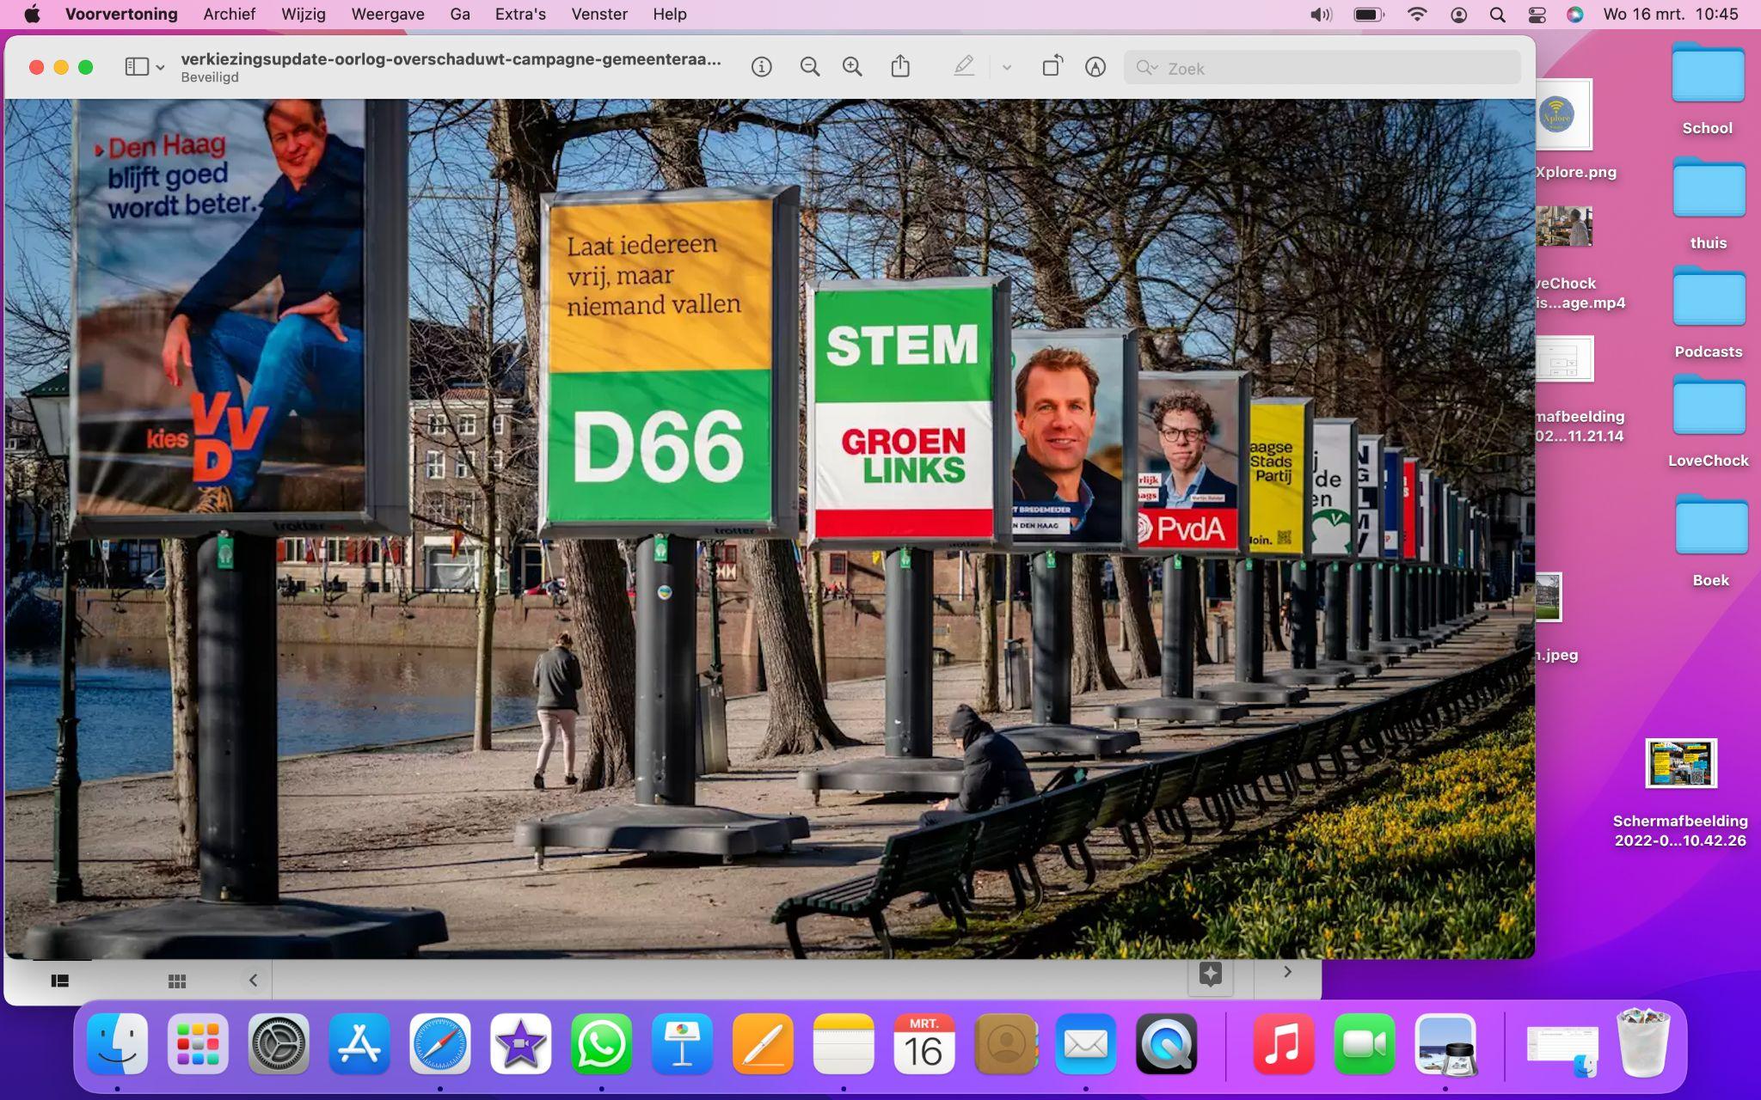Open Preview app icon in the Dock
Screen dimensions: 1761x1100
tap(1445, 1044)
